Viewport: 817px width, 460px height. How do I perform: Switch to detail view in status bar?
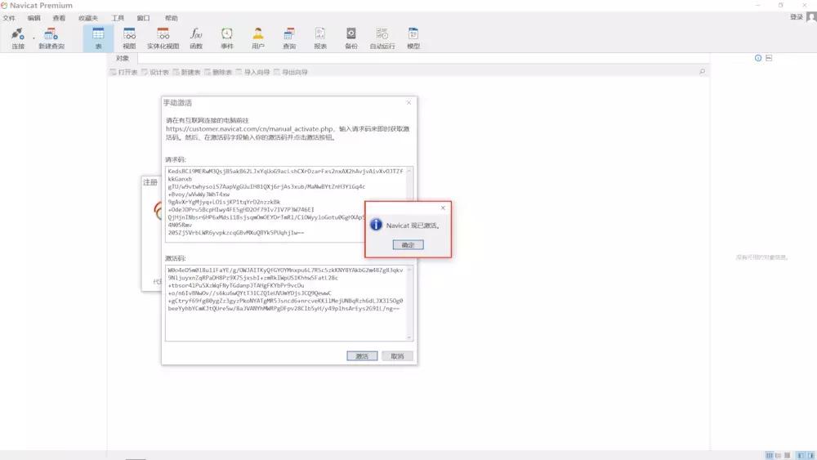[787, 455]
